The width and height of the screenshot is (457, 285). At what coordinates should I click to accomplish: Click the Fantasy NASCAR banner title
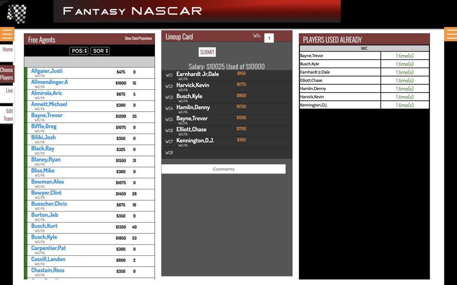[133, 11]
